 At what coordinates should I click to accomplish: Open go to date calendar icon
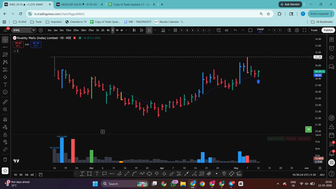coord(40,175)
